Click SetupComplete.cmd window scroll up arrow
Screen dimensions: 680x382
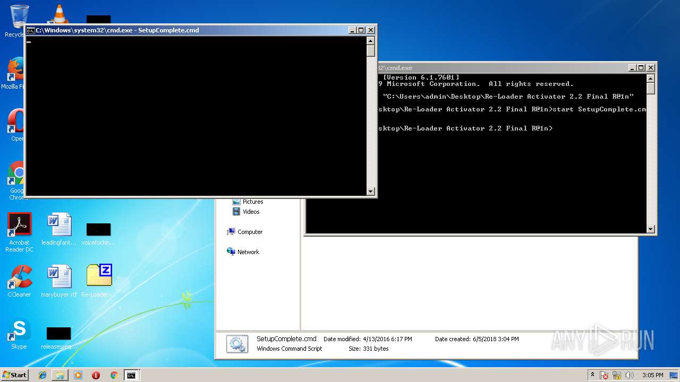(x=371, y=40)
